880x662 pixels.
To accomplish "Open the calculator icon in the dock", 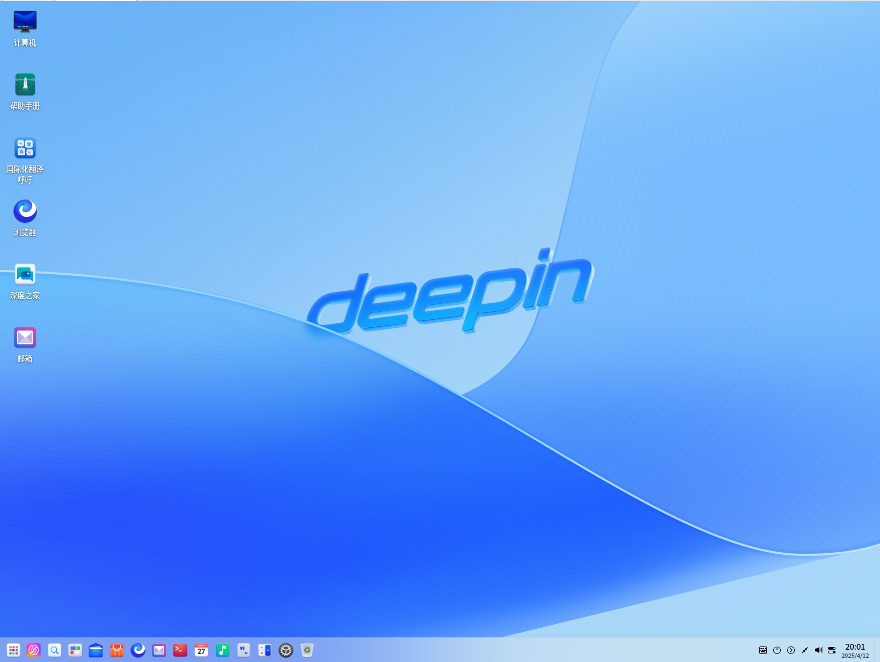I will point(265,650).
